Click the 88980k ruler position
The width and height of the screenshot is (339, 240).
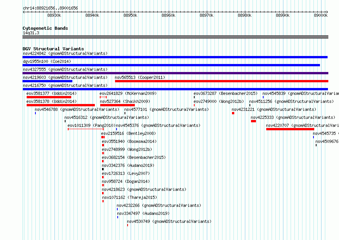click(245, 15)
